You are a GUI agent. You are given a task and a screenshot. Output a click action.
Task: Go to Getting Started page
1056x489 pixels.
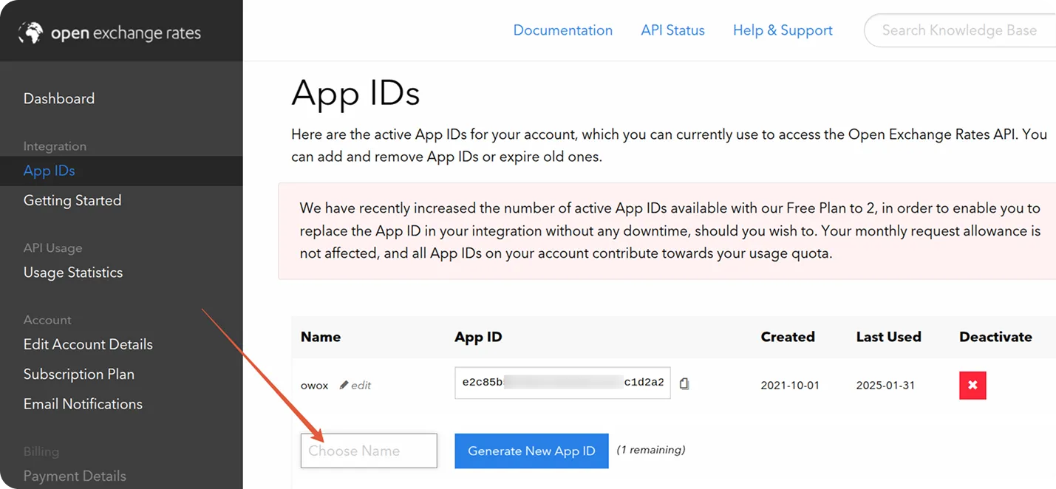72,200
